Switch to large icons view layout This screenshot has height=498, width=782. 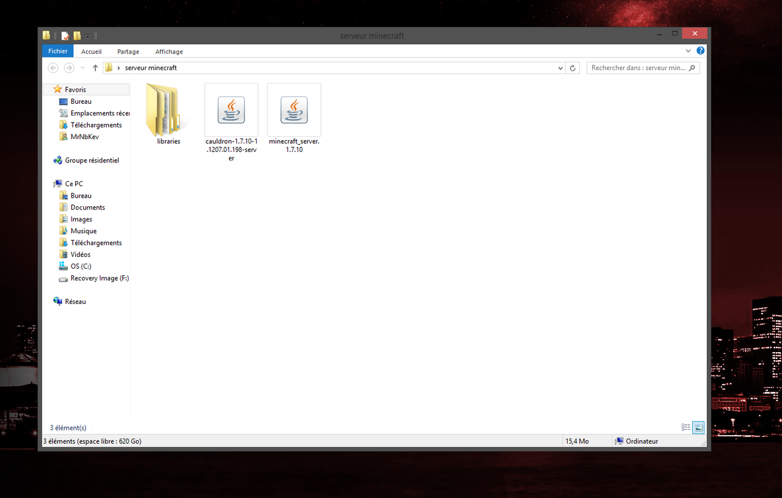click(698, 428)
